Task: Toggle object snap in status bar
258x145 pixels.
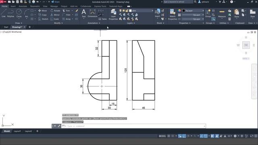Action: tap(206, 136)
